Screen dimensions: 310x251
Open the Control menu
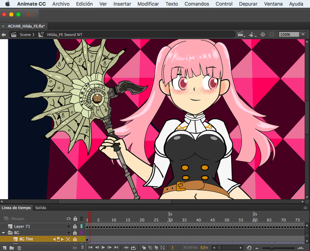coord(224,4)
